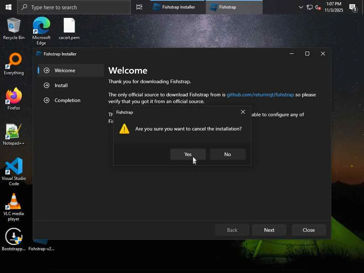Click the arrow icon beside Completion
The width and height of the screenshot is (364, 273).
[x=47, y=100]
